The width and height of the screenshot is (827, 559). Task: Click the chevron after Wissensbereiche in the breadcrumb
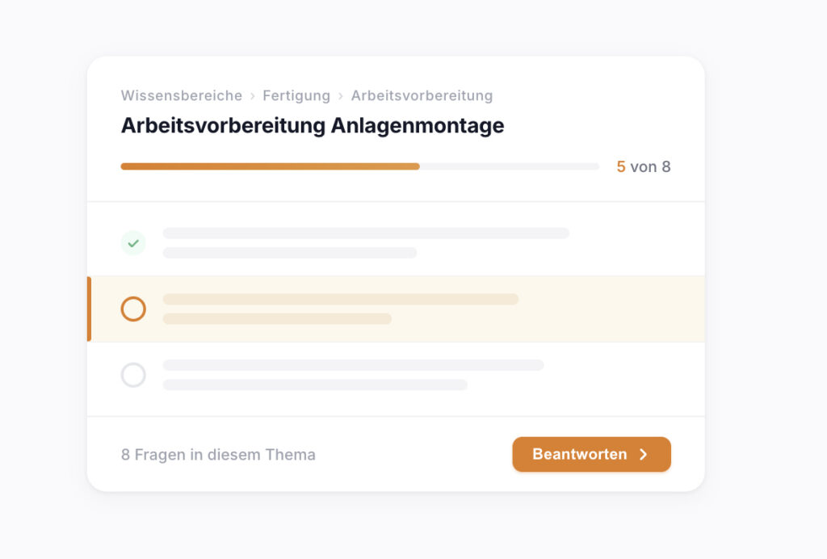(253, 96)
